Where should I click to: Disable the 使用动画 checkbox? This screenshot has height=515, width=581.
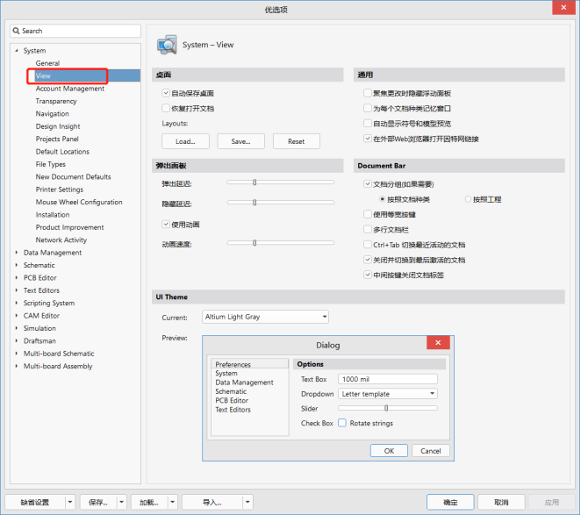pyautogui.click(x=166, y=224)
